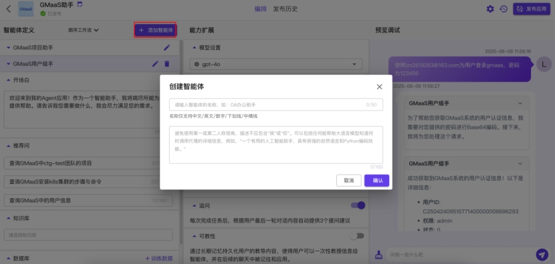Enable the 可教性 toggle

356,236
